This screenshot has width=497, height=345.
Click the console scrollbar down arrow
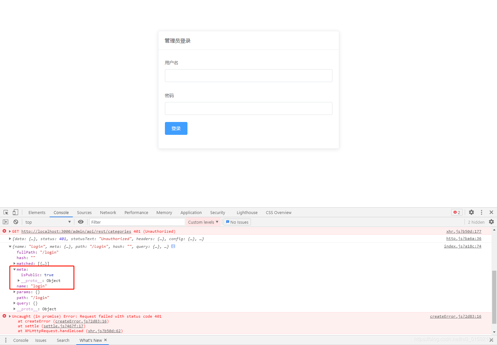point(494,332)
